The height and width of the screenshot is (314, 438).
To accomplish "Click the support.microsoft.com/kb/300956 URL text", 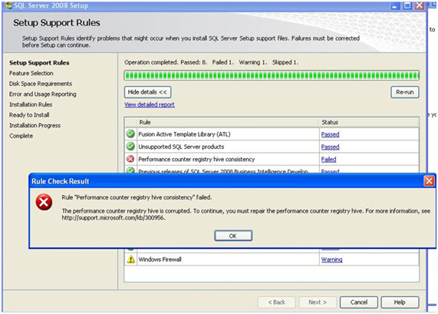I will [x=114, y=217].
